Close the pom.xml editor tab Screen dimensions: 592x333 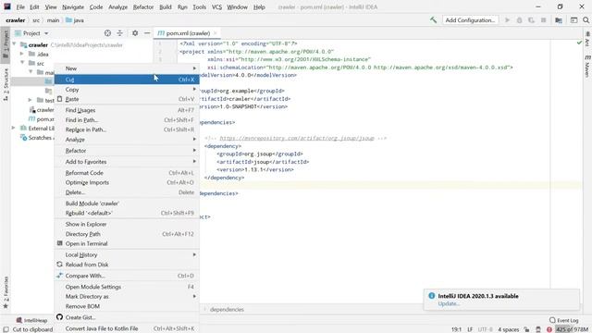tap(216, 33)
